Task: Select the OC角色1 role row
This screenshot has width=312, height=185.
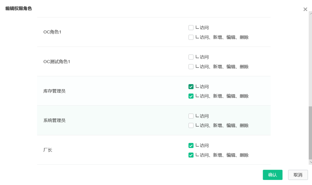Action: click(x=154, y=32)
